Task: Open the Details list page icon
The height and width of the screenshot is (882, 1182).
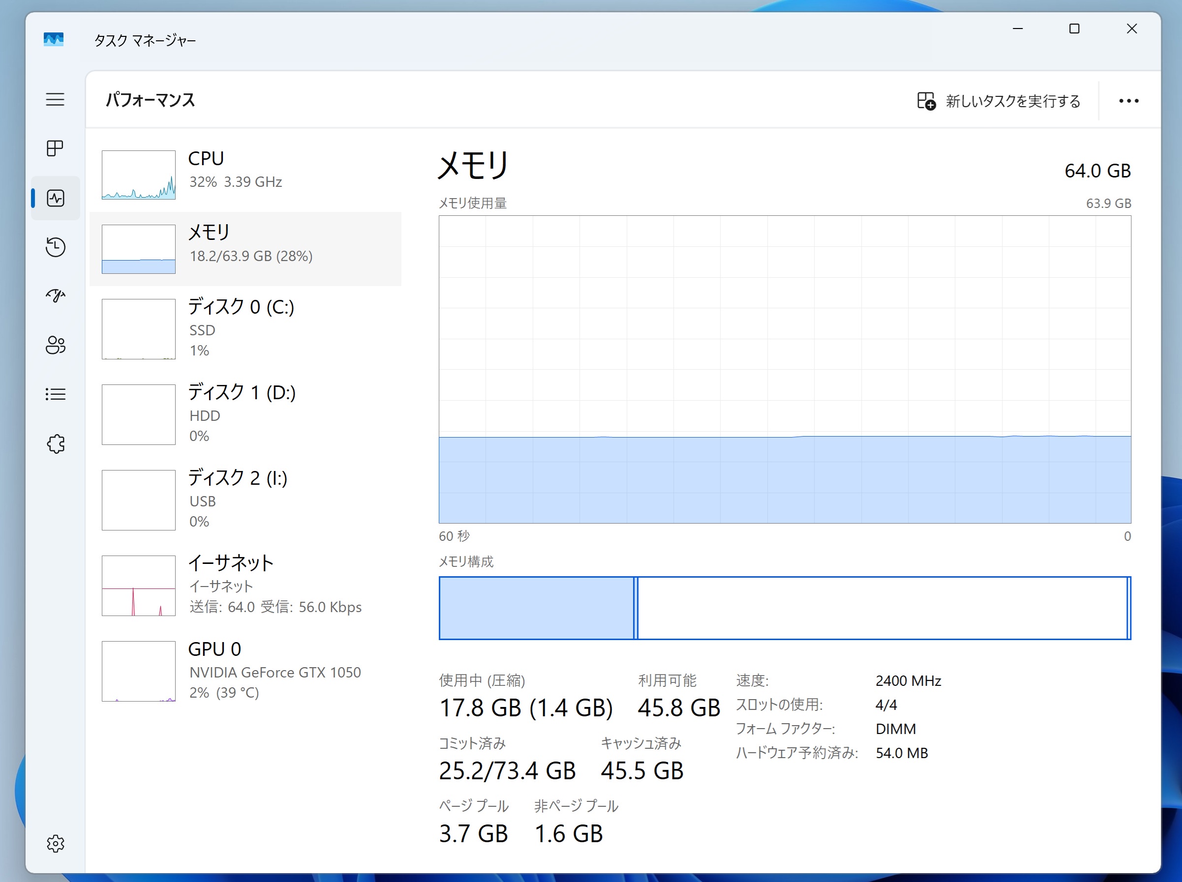Action: (55, 394)
